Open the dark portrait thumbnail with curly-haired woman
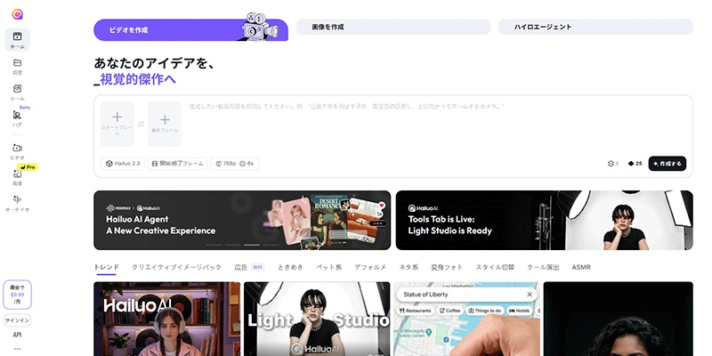 [x=618, y=319]
